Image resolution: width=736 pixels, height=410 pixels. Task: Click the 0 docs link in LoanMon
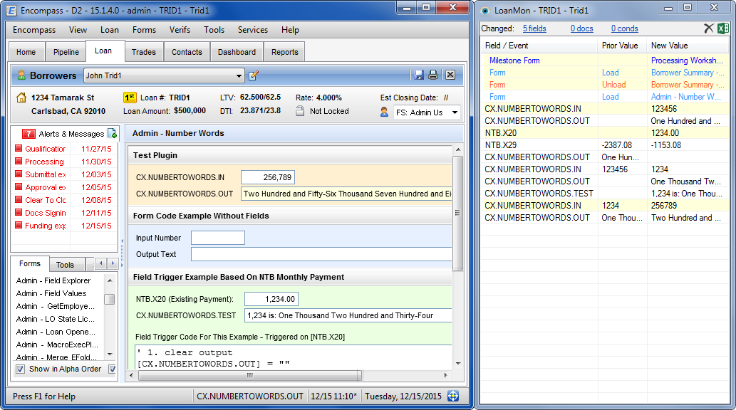(582, 28)
